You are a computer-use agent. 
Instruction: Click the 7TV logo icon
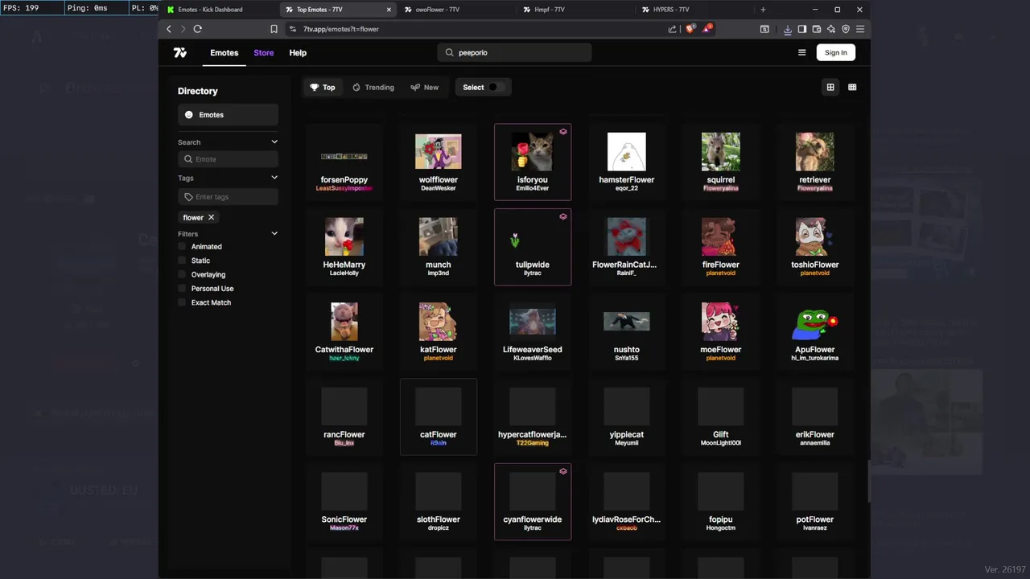point(180,52)
